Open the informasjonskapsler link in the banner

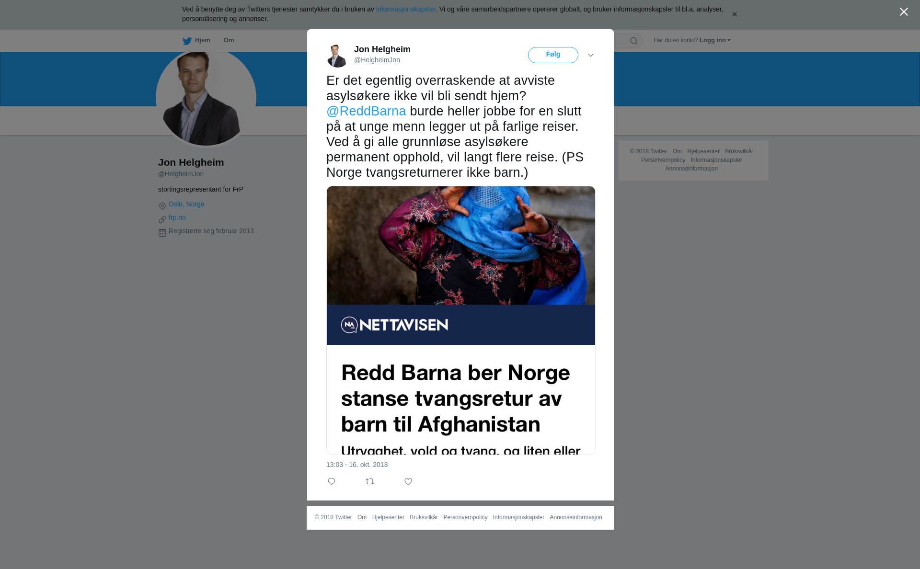405,9
